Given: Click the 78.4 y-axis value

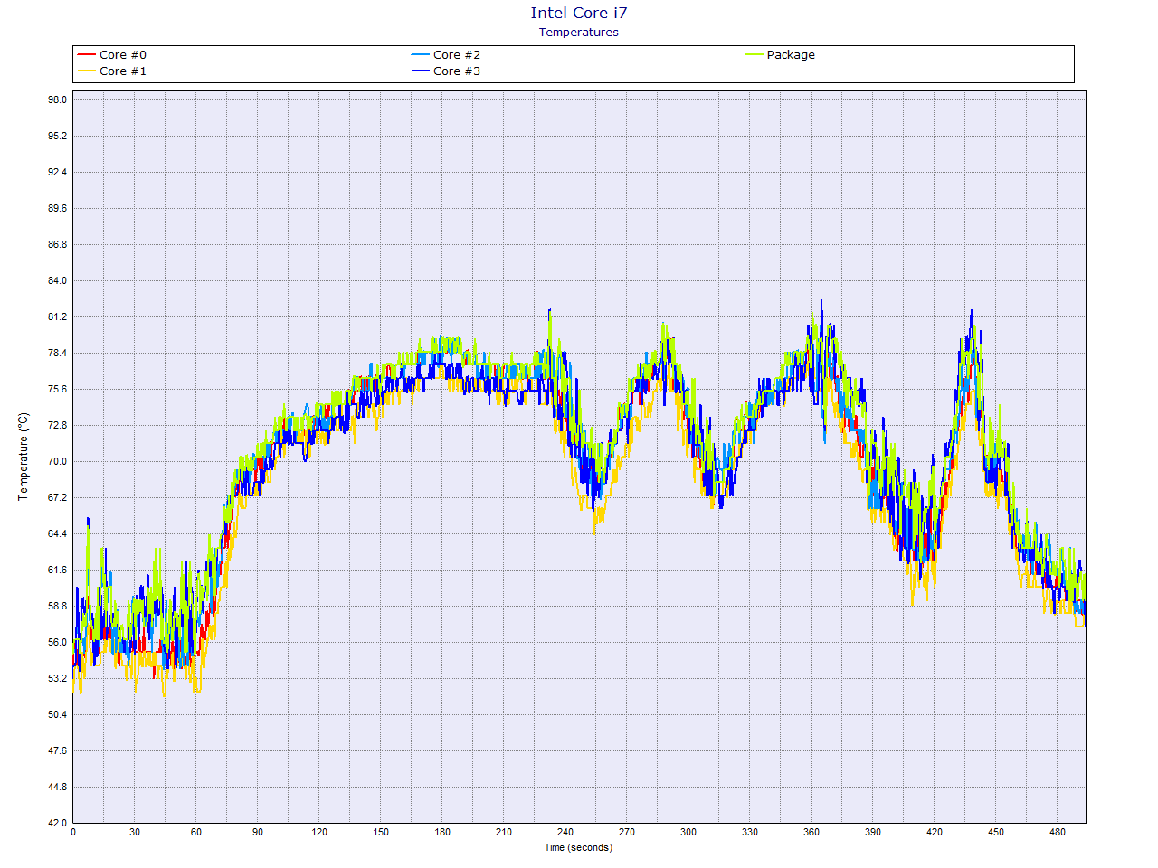Looking at the screenshot, I should [58, 353].
